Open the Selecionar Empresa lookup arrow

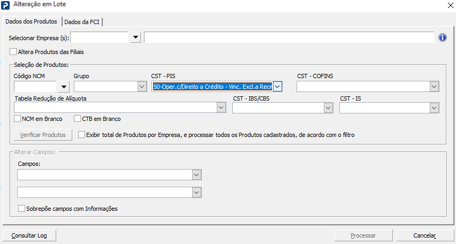point(135,37)
